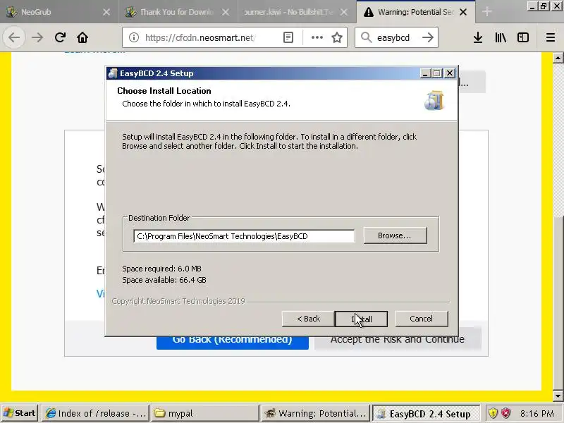Click the browser forward arrow
The height and width of the screenshot is (423, 564).
click(x=37, y=37)
